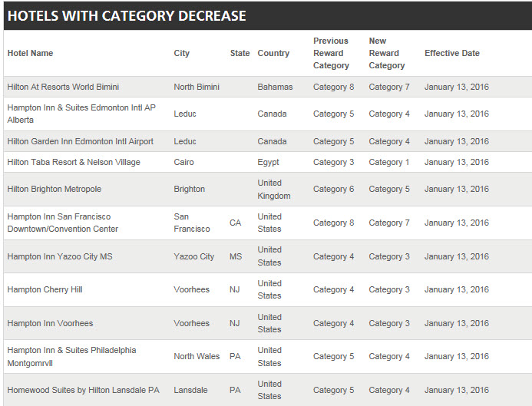Click 'Category 4' in the Yazoo City row

point(333,256)
